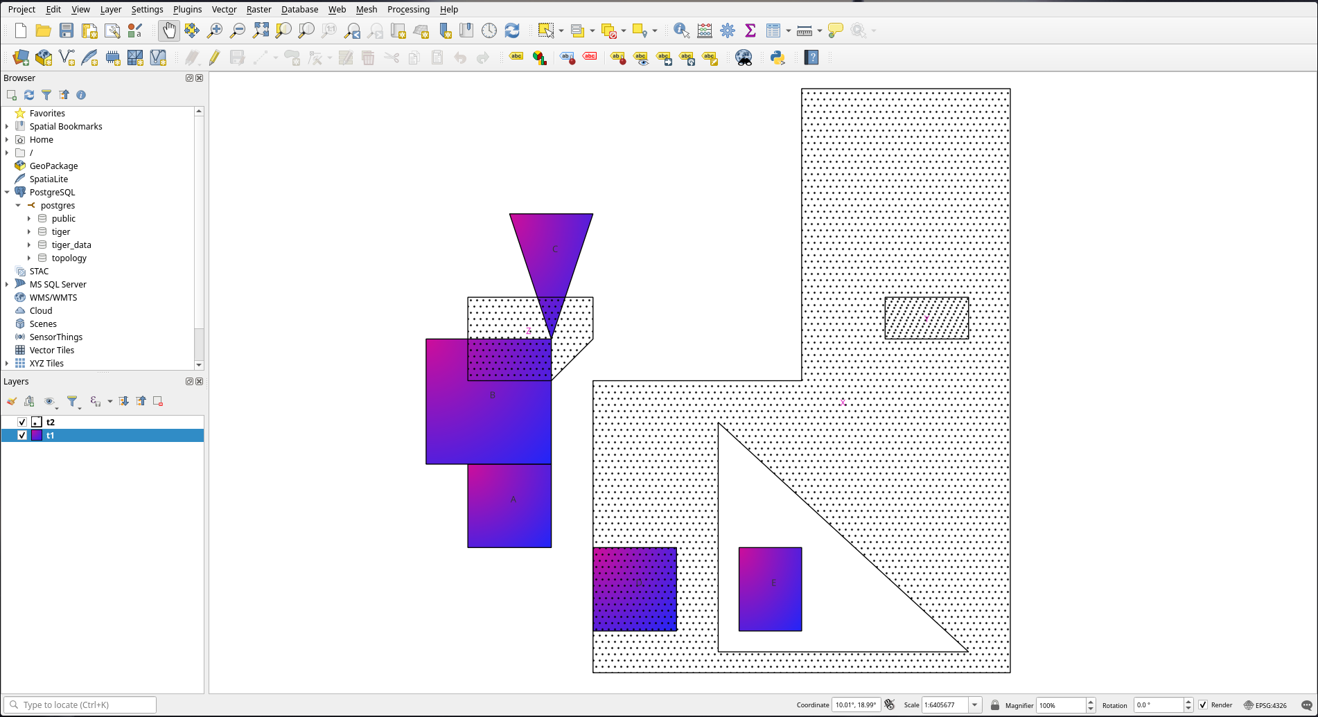
Task: Open the Python console icon
Action: (x=777, y=57)
